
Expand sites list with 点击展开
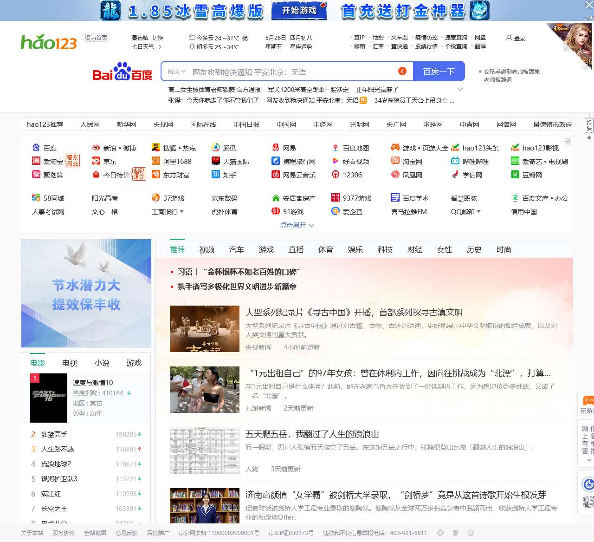click(297, 225)
